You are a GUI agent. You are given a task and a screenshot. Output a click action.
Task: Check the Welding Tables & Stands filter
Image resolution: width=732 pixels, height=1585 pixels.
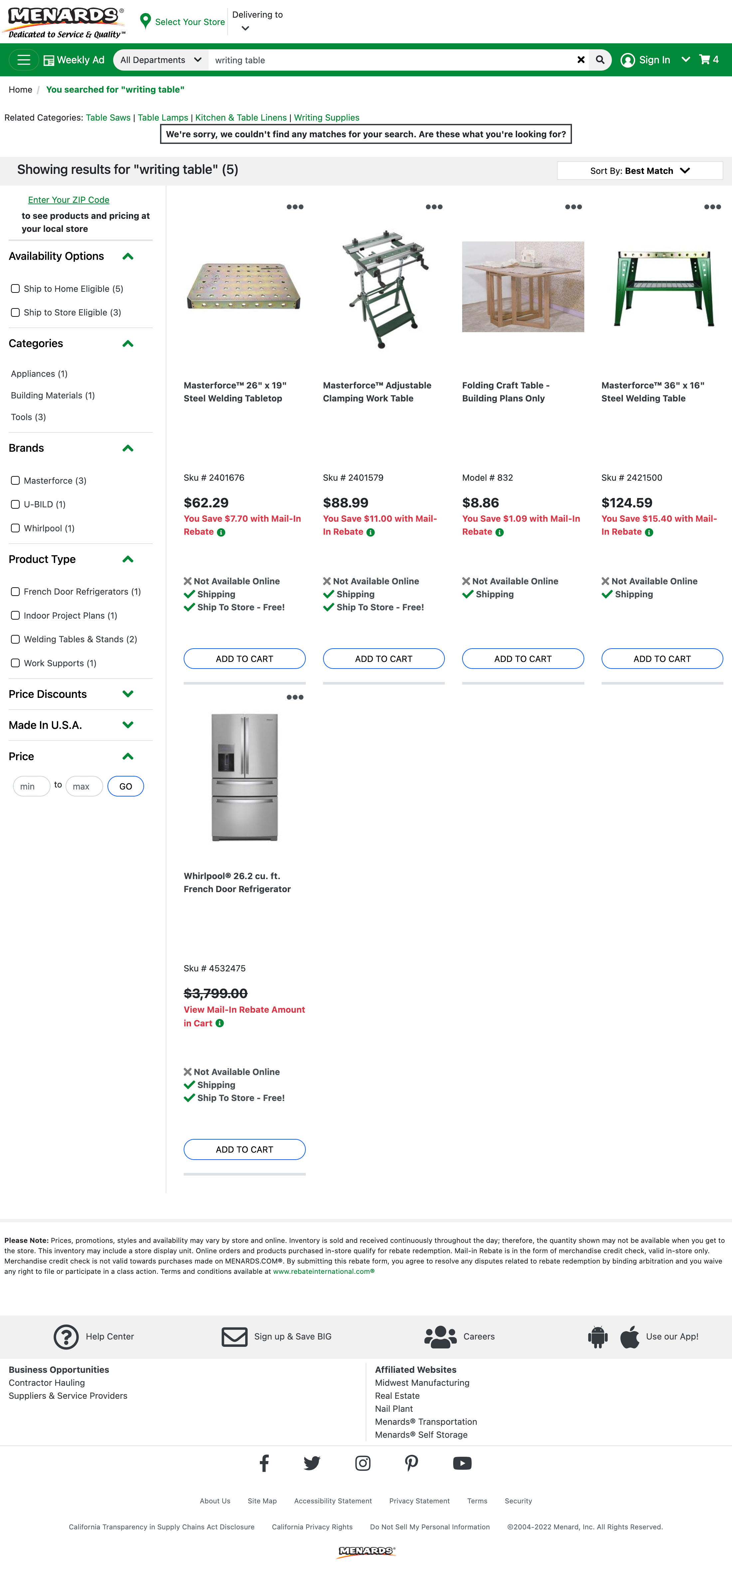(15, 639)
